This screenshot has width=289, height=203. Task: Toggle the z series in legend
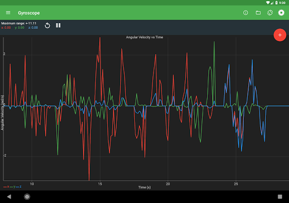19,187
